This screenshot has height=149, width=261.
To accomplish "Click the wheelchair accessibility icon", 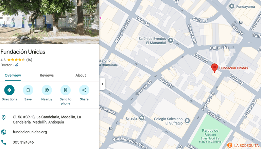I will [x=17, y=65].
